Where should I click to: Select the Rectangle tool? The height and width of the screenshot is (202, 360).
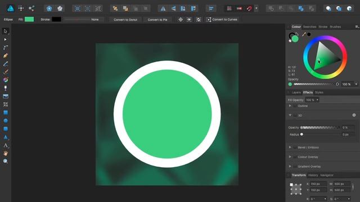click(x=6, y=112)
